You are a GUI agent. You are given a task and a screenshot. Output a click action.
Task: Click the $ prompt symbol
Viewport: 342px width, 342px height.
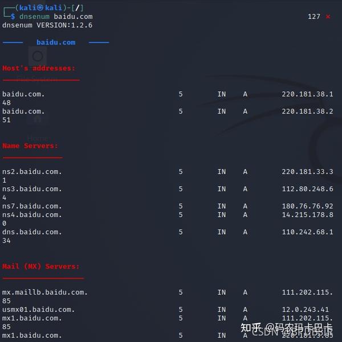(x=13, y=17)
